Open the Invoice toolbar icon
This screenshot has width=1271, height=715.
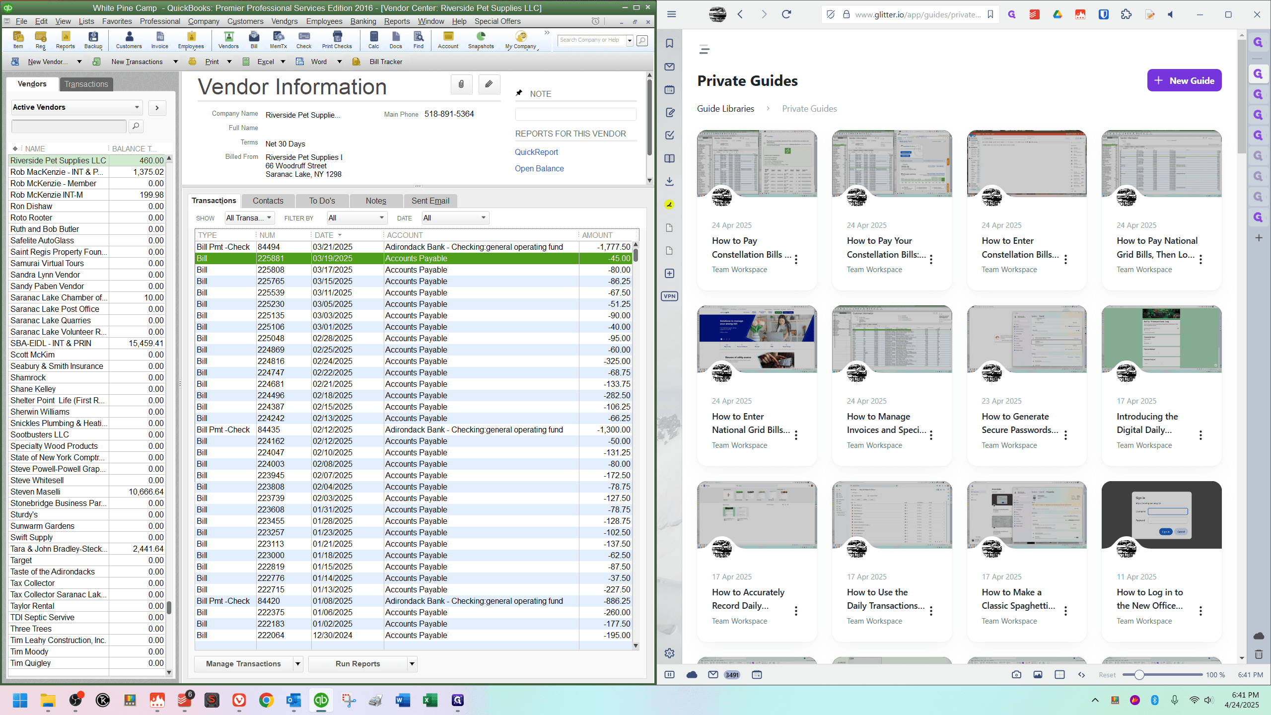159,40
